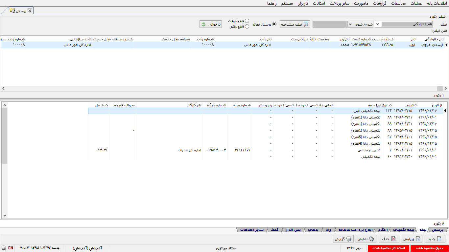Click the insurance grid scrollbar down arrow

tap(5, 216)
